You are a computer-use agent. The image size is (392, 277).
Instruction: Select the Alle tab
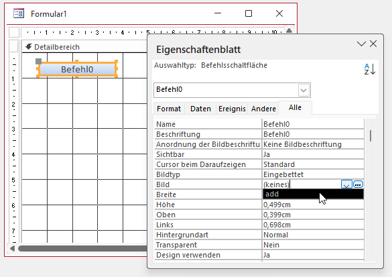[295, 107]
